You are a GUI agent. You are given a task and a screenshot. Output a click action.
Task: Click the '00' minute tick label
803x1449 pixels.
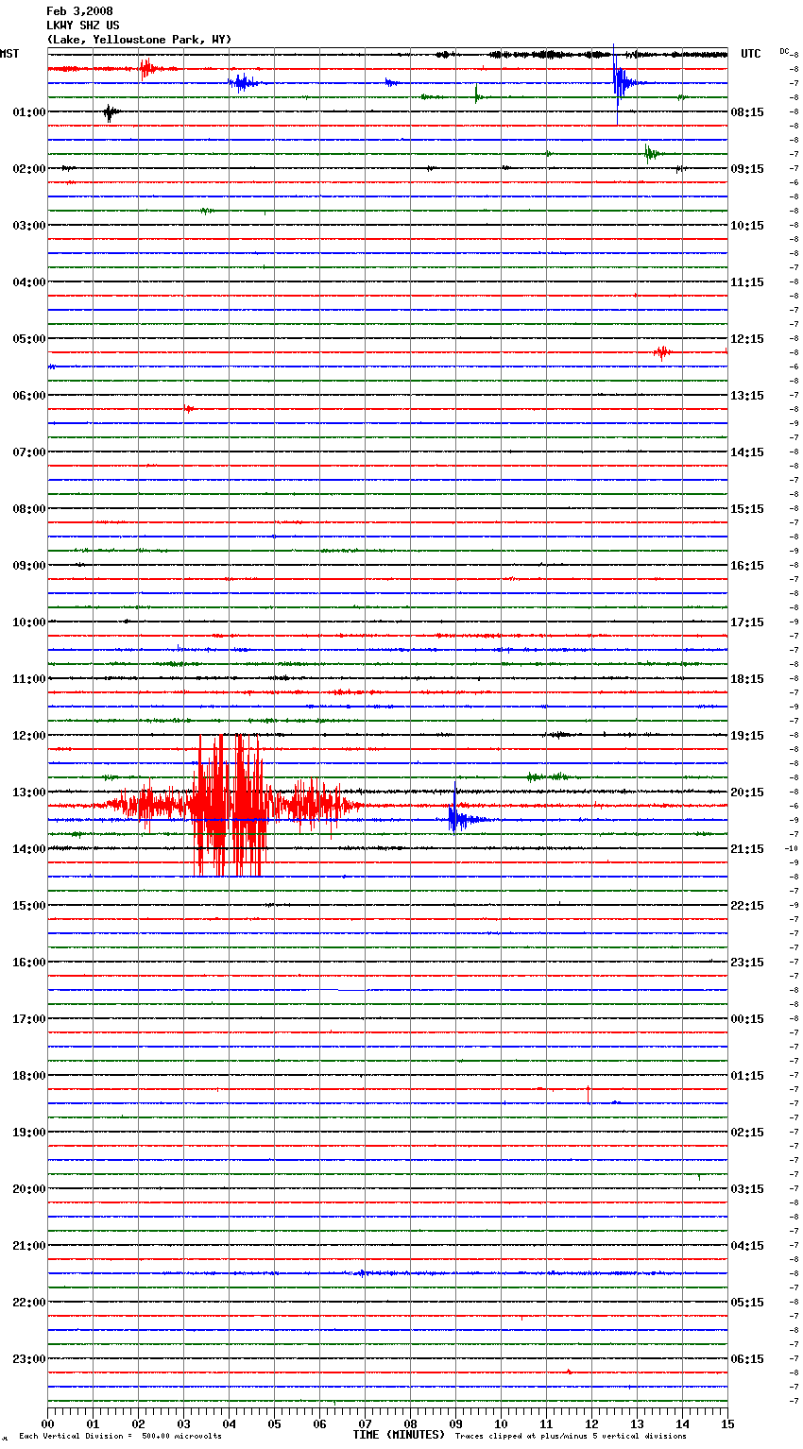point(47,1423)
